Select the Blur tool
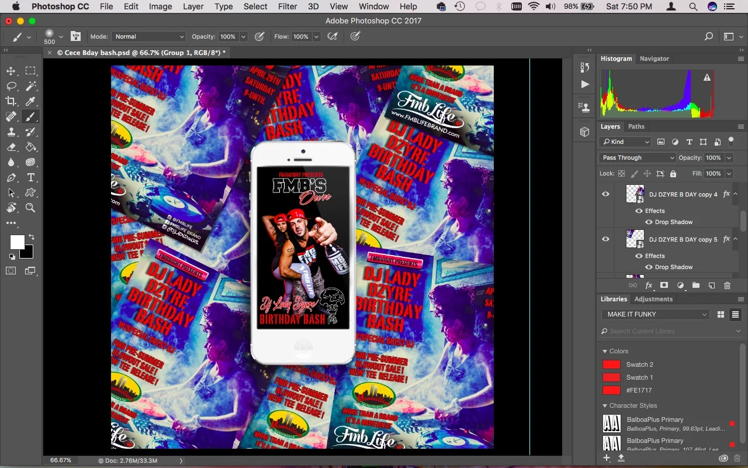 pos(11,162)
